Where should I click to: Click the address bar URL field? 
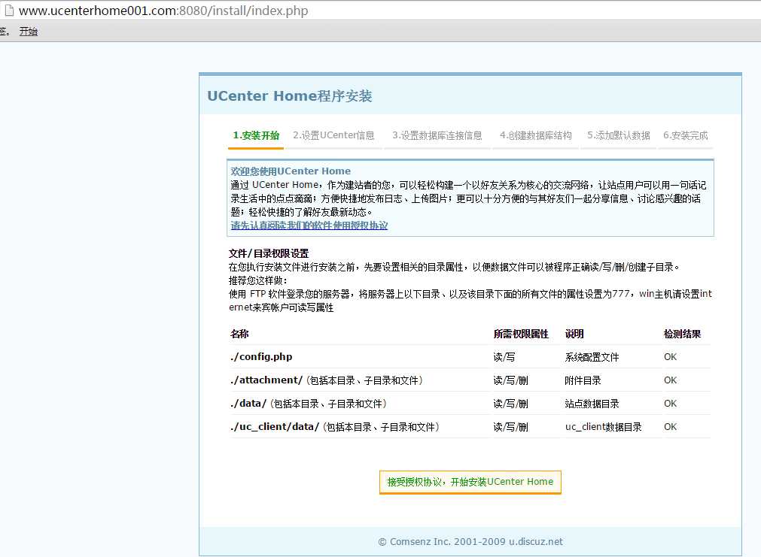point(163,11)
